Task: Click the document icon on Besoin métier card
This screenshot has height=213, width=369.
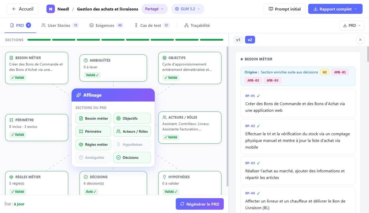Action: click(11, 58)
